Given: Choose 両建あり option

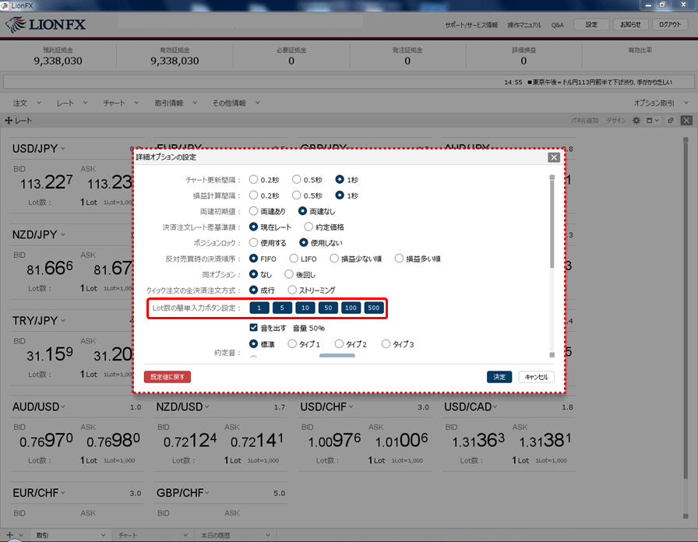Looking at the screenshot, I should tap(253, 211).
